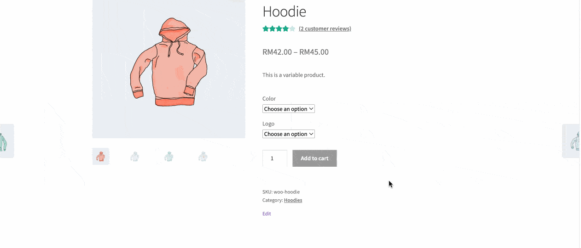Select the orange hoodie gallery thumbnail
This screenshot has height=248, width=581.
pos(100,157)
